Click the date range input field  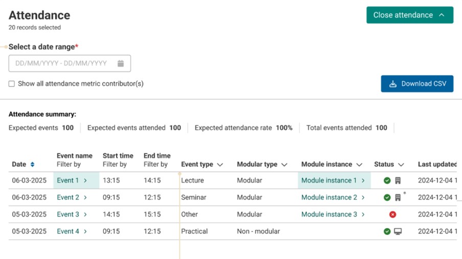point(61,64)
